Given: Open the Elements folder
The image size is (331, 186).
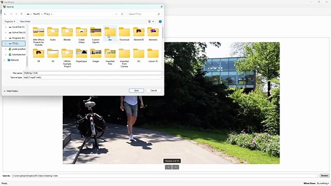Looking at the screenshot, I should [x=153, y=34].
